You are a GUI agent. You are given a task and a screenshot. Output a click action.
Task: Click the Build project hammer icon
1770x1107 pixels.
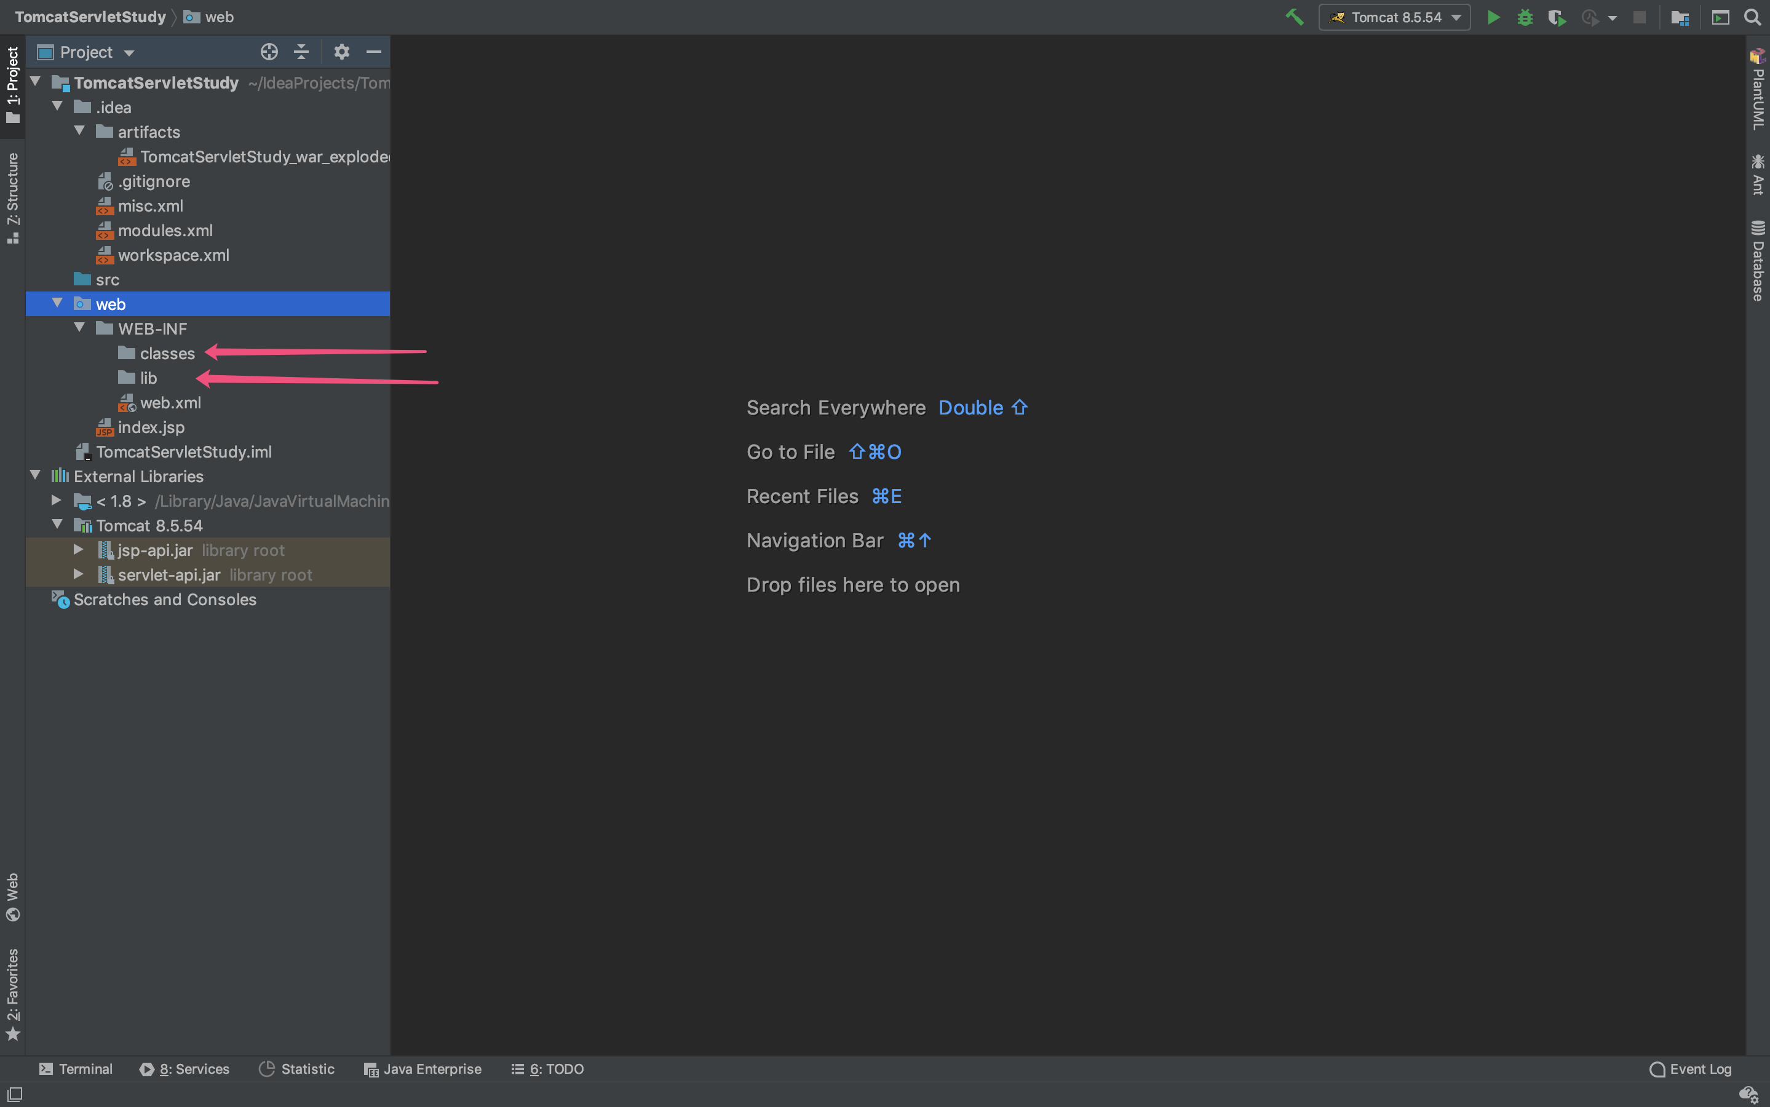(x=1294, y=17)
